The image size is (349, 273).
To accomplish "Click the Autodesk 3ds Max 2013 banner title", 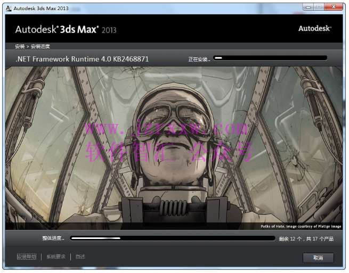I will click(66, 30).
